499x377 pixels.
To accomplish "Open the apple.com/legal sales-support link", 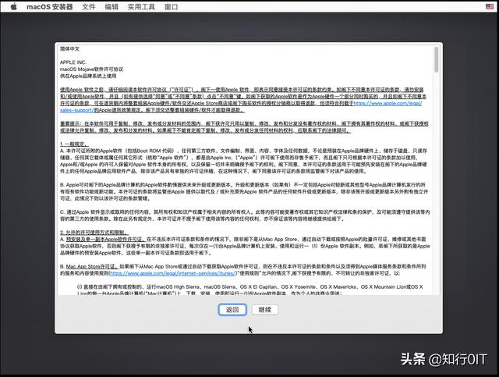I will point(388,103).
